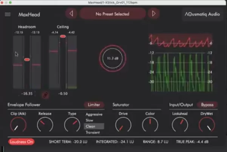The height and width of the screenshot is (152, 227).
Task: Select Aggressive limiter type
Action: pos(94,114)
